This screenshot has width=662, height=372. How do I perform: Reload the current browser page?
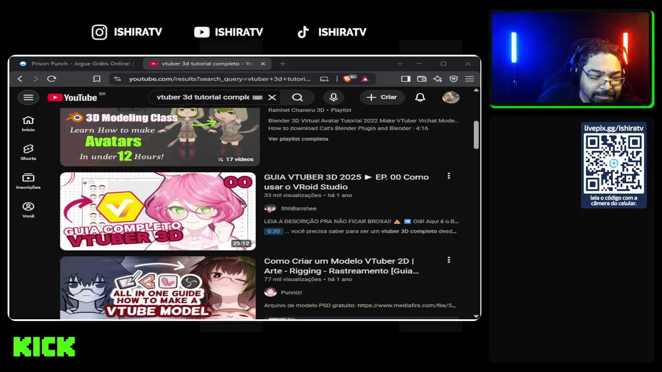click(x=51, y=79)
